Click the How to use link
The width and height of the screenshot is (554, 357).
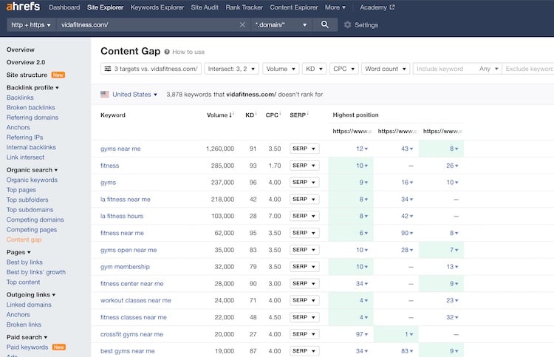188,52
